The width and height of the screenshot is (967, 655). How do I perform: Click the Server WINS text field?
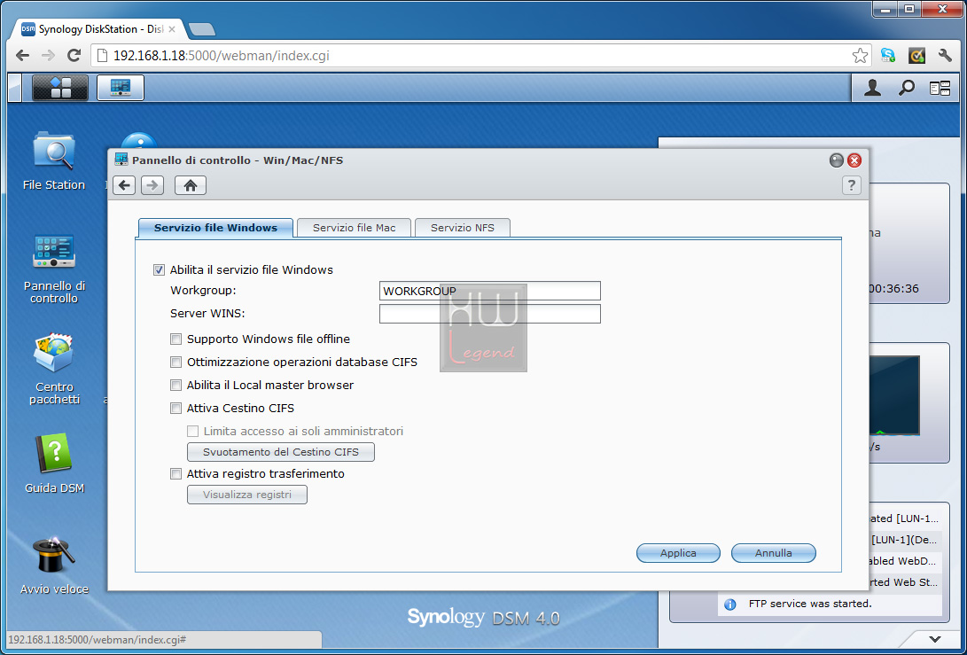click(489, 313)
